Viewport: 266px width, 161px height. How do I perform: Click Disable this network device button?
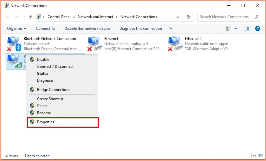tap(88, 29)
